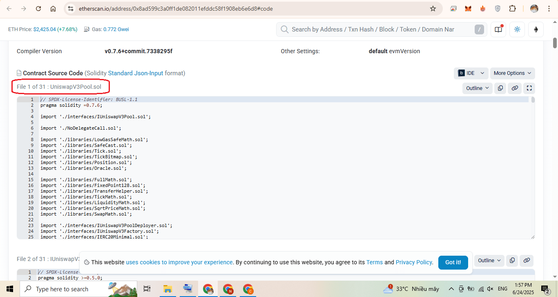Viewport: 558px width, 297px height.
Task: Open the flame mascot extension icon
Action: pyautogui.click(x=483, y=9)
